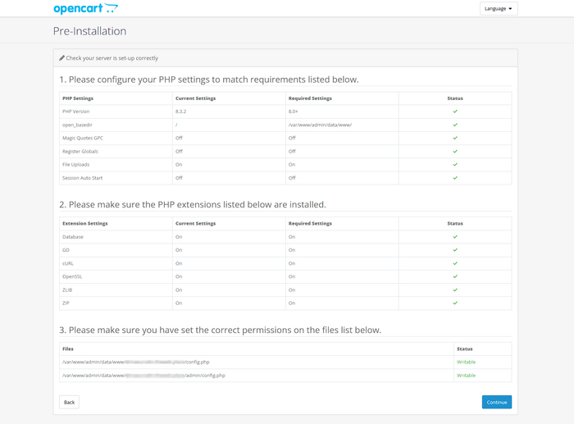Click the ZIP extension status checkmark

[455, 303]
